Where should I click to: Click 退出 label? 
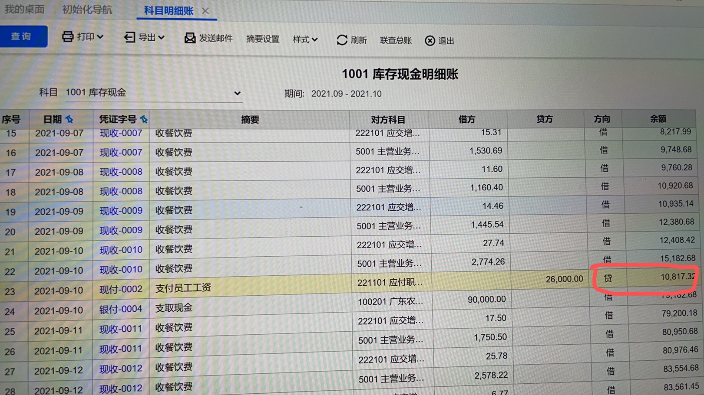[446, 41]
